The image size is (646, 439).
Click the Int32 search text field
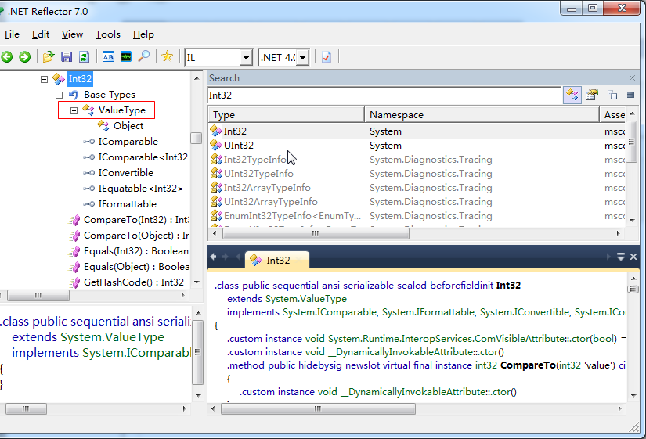[x=384, y=95]
